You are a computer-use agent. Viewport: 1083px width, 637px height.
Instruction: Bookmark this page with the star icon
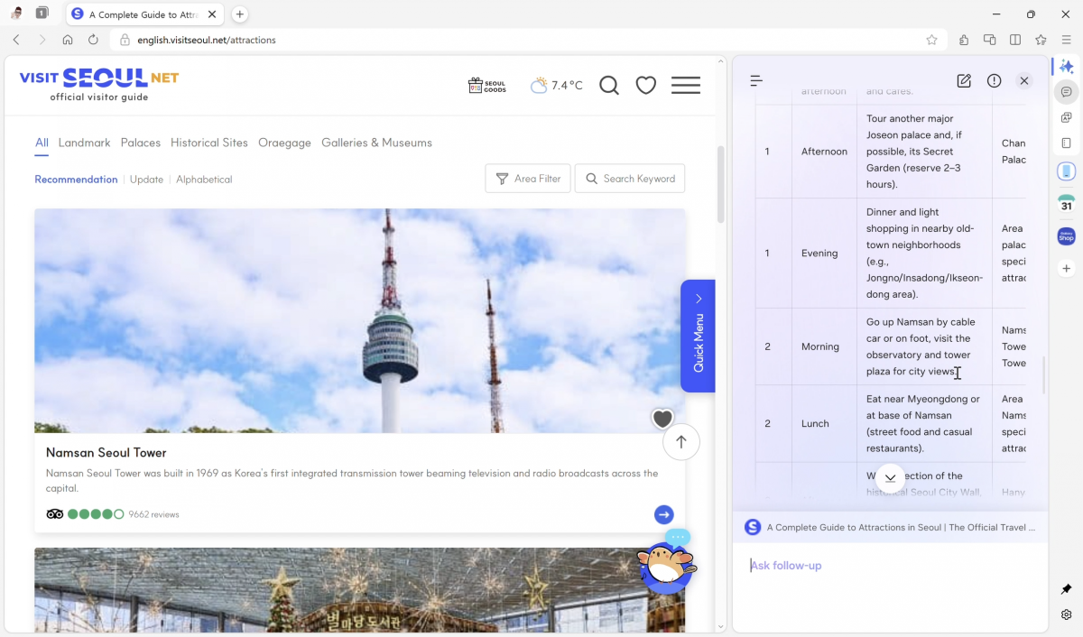point(931,40)
